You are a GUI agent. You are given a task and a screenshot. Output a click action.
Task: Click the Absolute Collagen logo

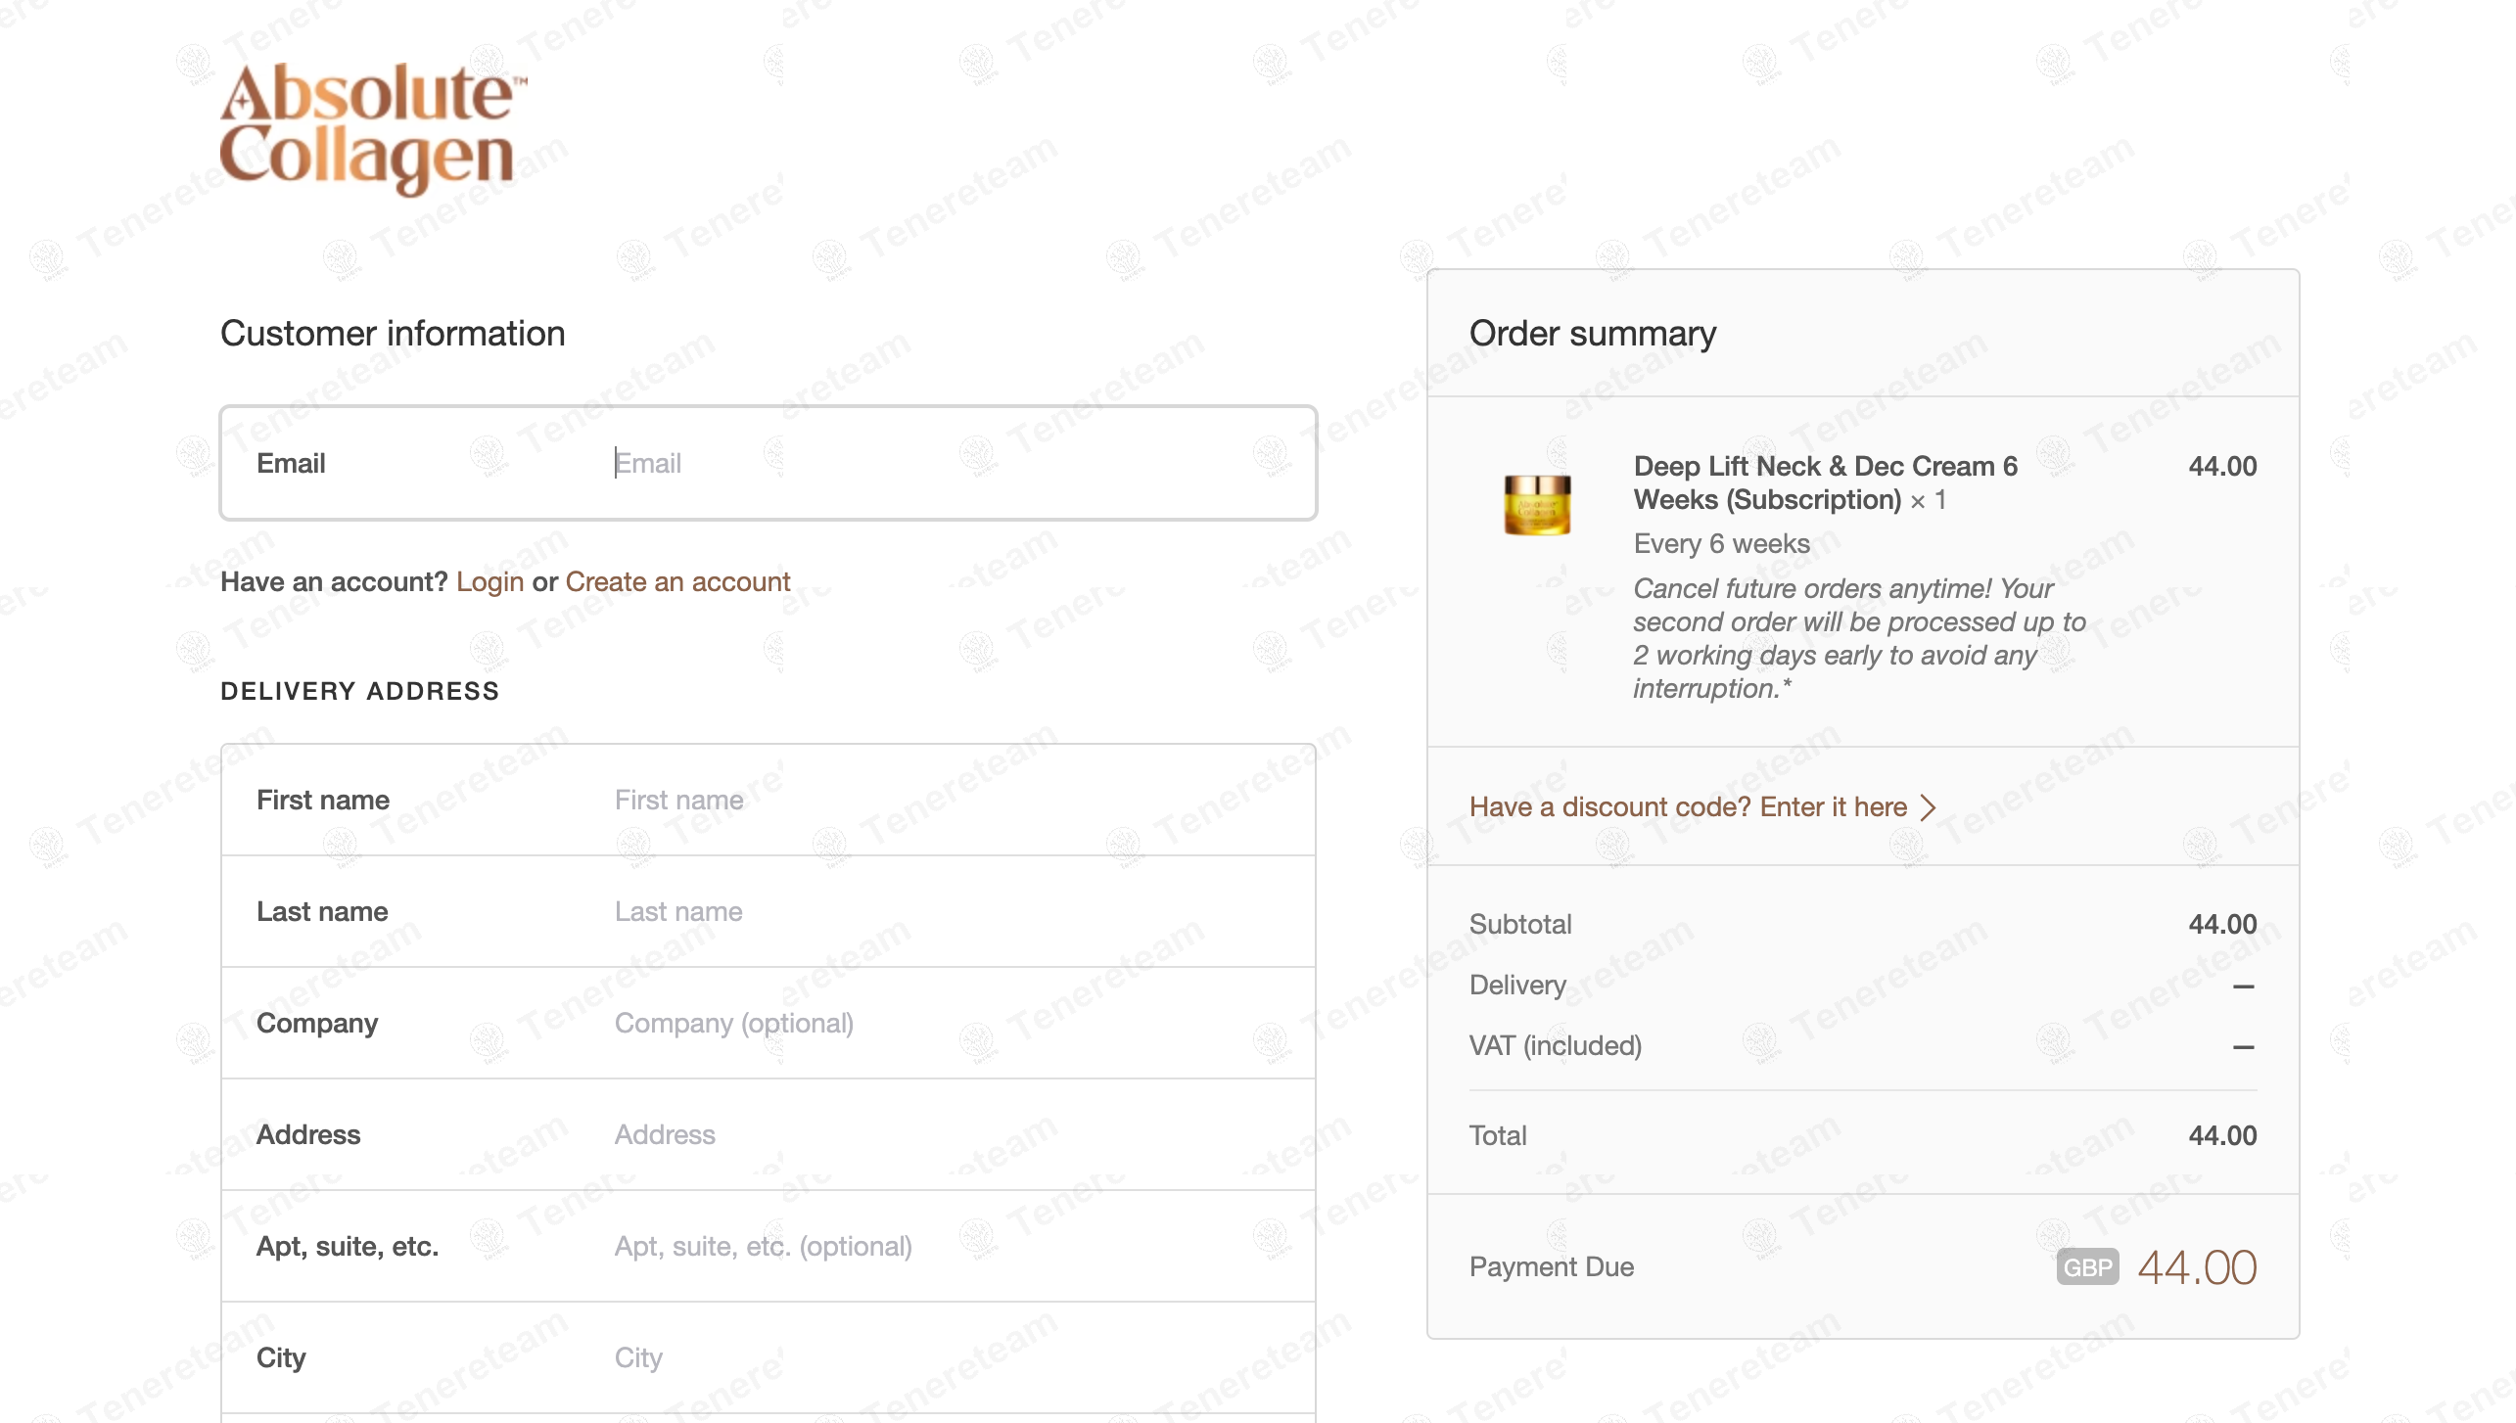pyautogui.click(x=372, y=127)
